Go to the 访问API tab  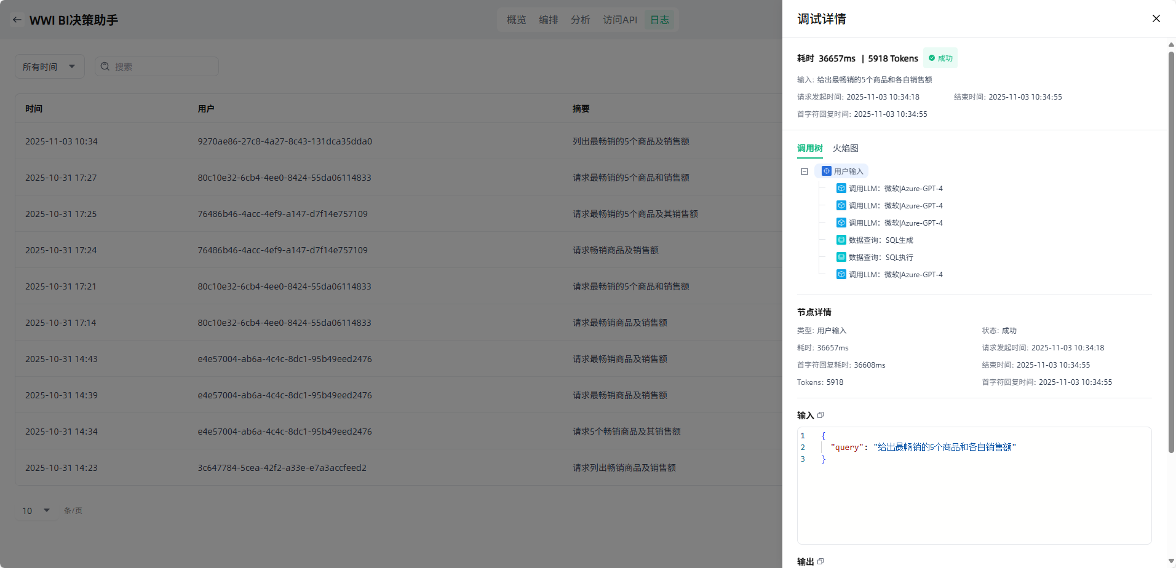(x=619, y=20)
